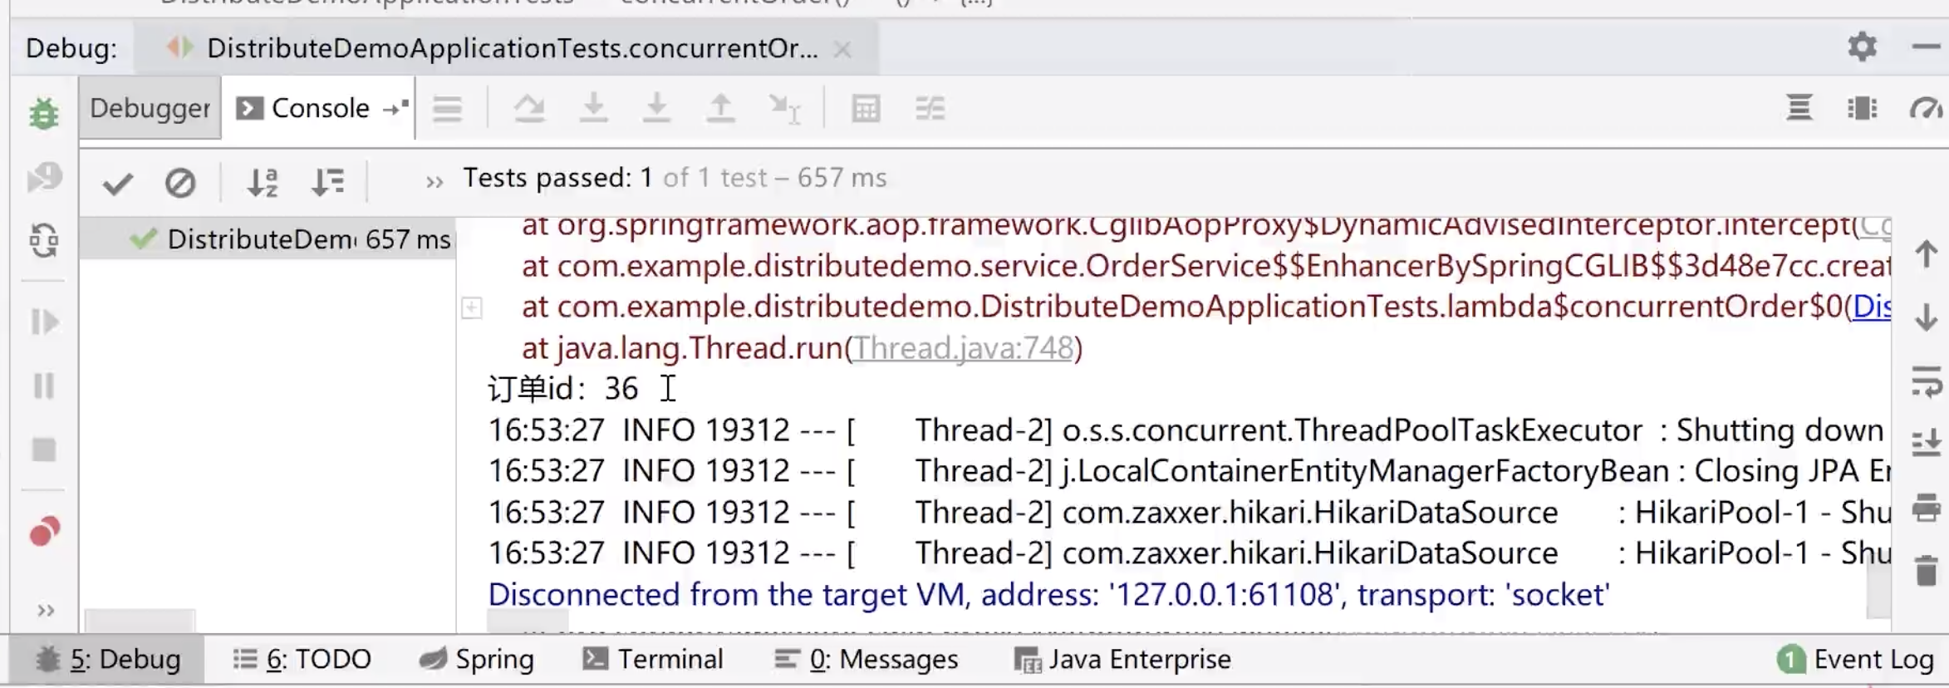Viewport: 1949px width, 688px height.
Task: Click Show Execution Point icon
Action: point(447,109)
